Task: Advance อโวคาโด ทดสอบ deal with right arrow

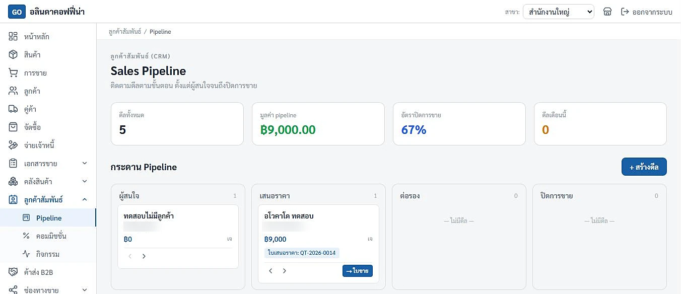Action: point(284,271)
